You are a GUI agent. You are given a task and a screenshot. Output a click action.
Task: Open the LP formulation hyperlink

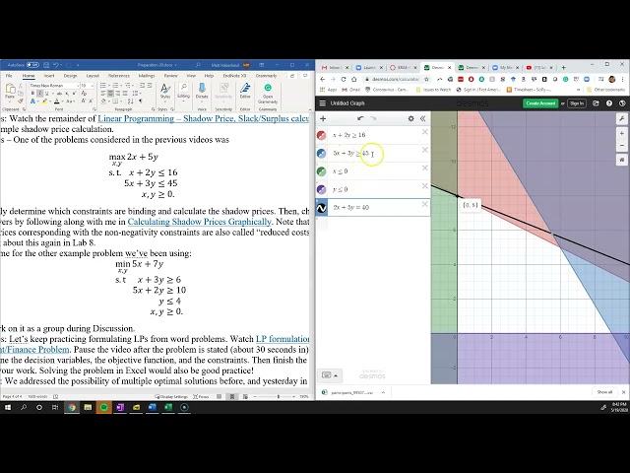[x=283, y=339]
